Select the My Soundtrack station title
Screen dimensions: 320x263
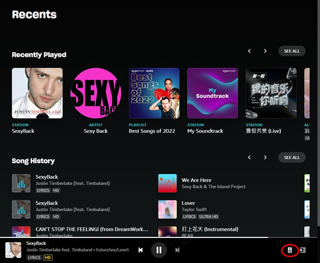[205, 131]
